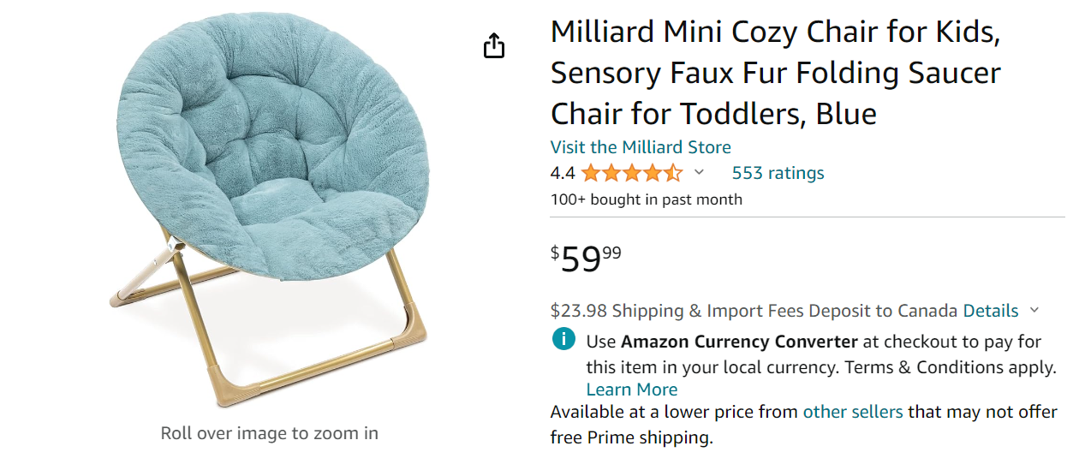
Task: Click the 4.4 rating number
Action: coord(563,173)
